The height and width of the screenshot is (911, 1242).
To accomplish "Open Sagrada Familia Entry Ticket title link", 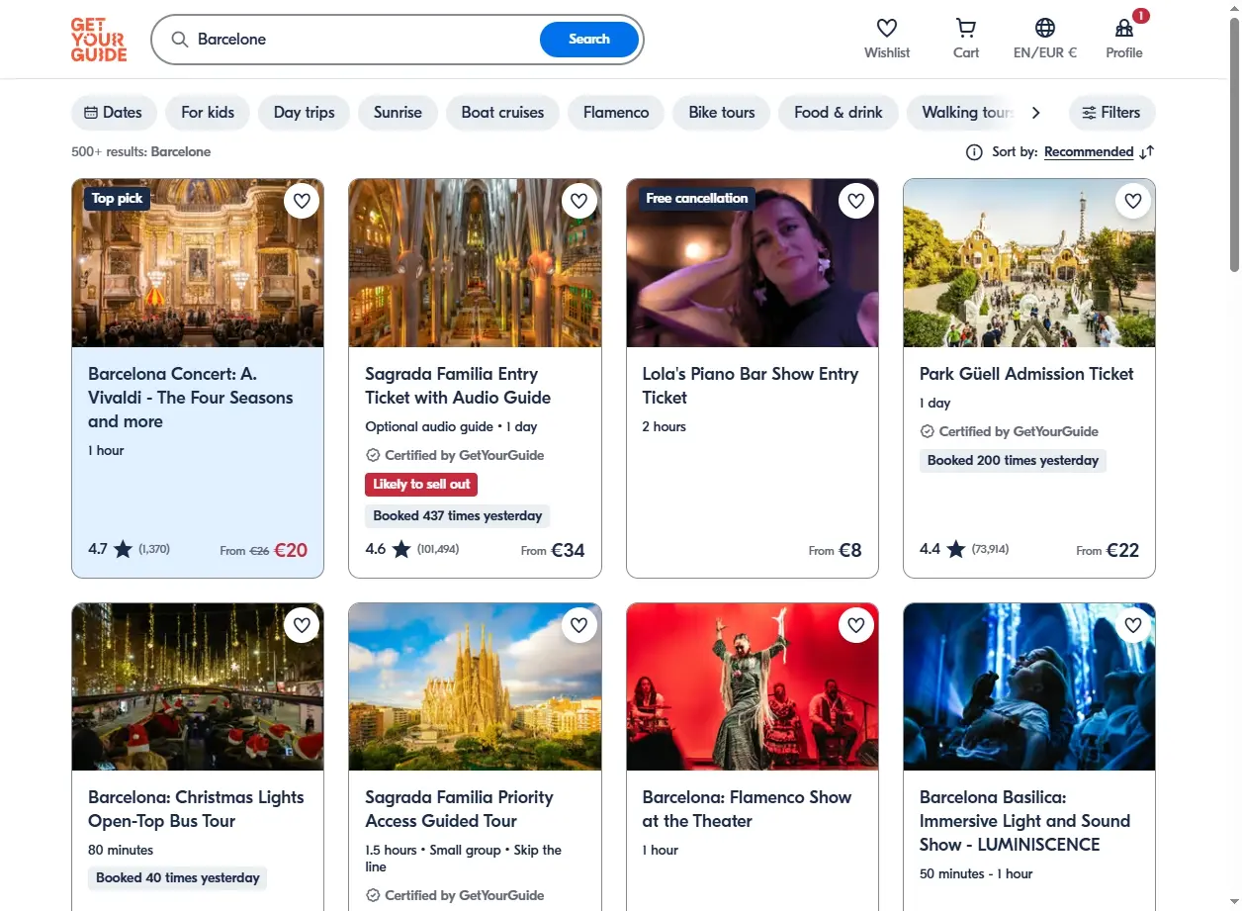I will [x=458, y=386].
